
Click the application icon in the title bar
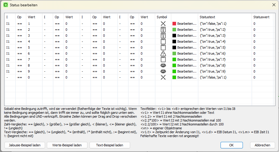(x=6, y=5)
